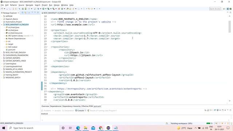The image size is (233, 131).
Task: Toggle Pin Console in Console toolbar
Action: click(215, 110)
